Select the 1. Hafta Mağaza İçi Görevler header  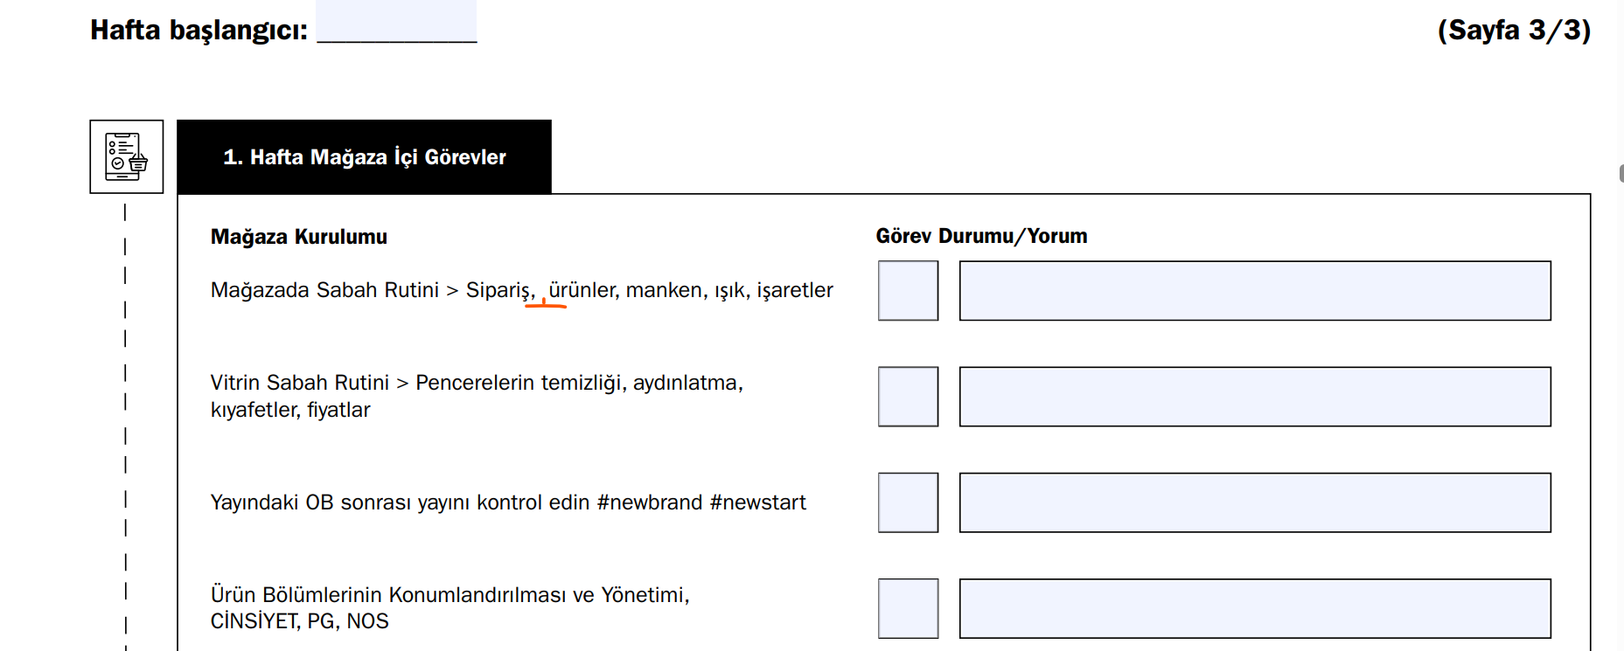[364, 156]
